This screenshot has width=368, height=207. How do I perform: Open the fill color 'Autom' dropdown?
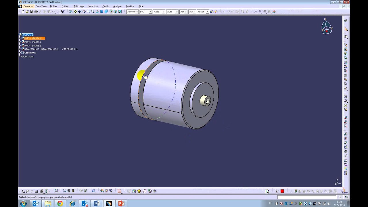click(137, 12)
